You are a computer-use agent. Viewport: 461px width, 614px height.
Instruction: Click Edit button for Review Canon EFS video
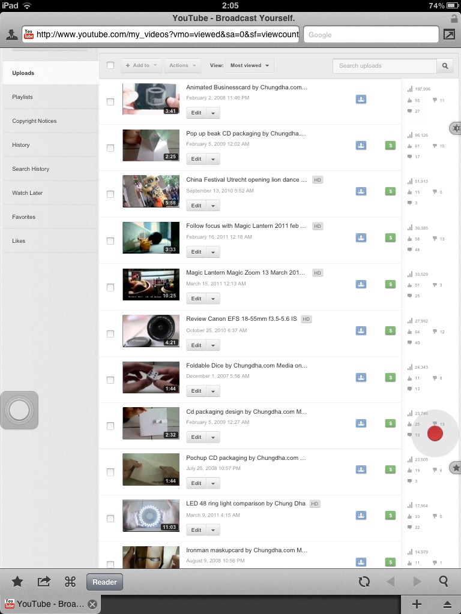point(196,345)
